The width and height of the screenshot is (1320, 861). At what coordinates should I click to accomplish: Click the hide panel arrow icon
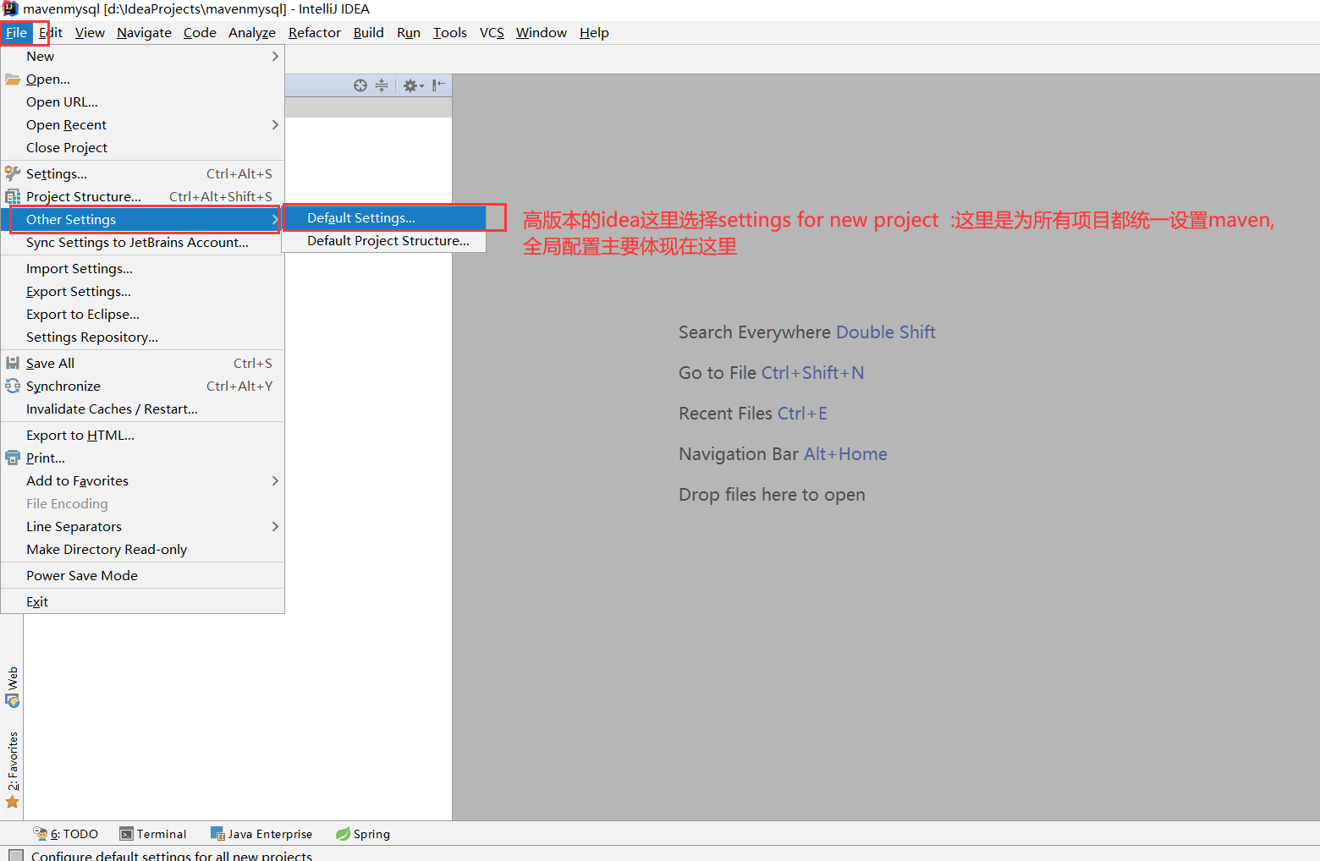point(438,85)
